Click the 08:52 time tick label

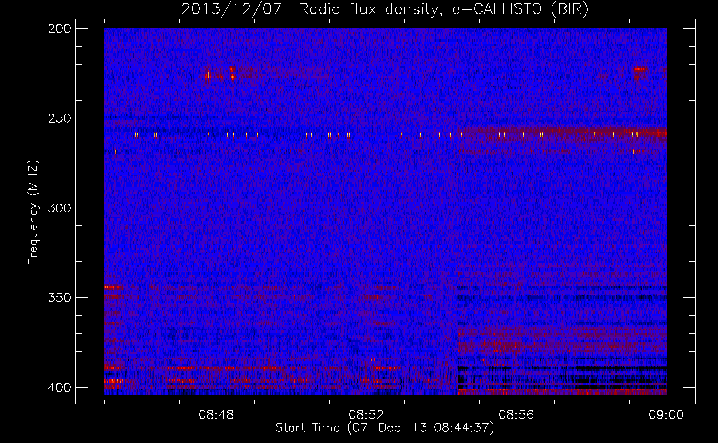[x=367, y=415]
